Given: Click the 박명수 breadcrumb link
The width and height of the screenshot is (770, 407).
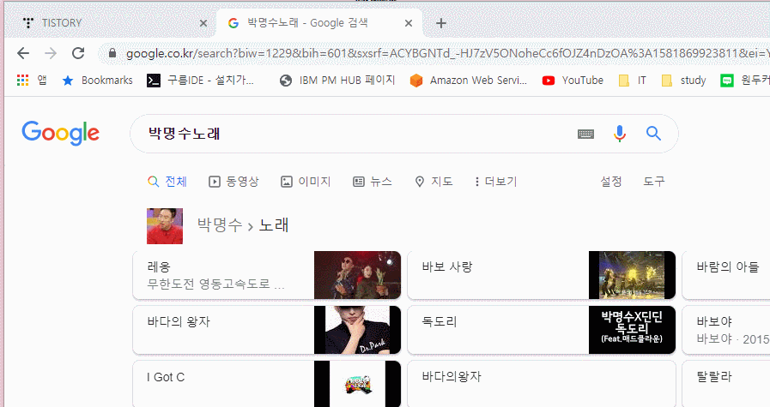Looking at the screenshot, I should (220, 225).
